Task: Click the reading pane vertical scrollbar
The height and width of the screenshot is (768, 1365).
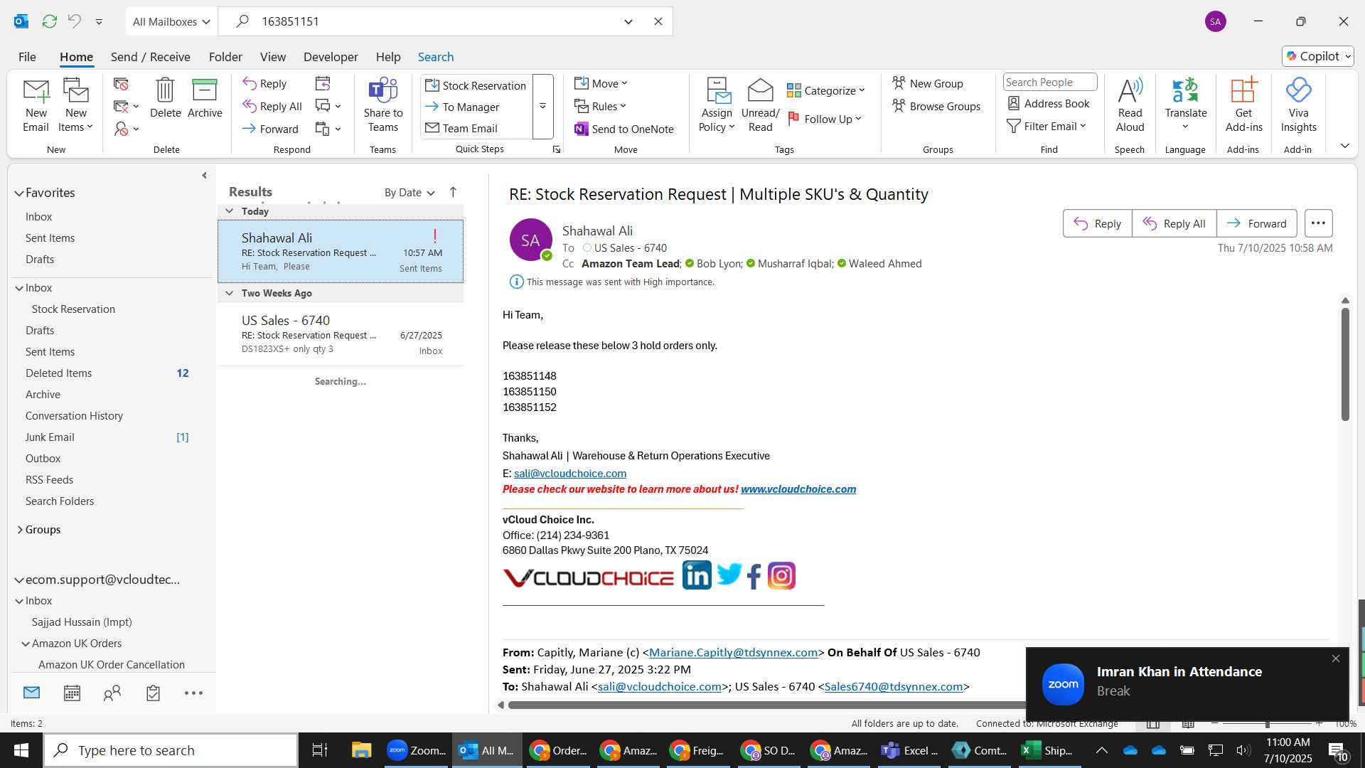Action: (x=1345, y=364)
